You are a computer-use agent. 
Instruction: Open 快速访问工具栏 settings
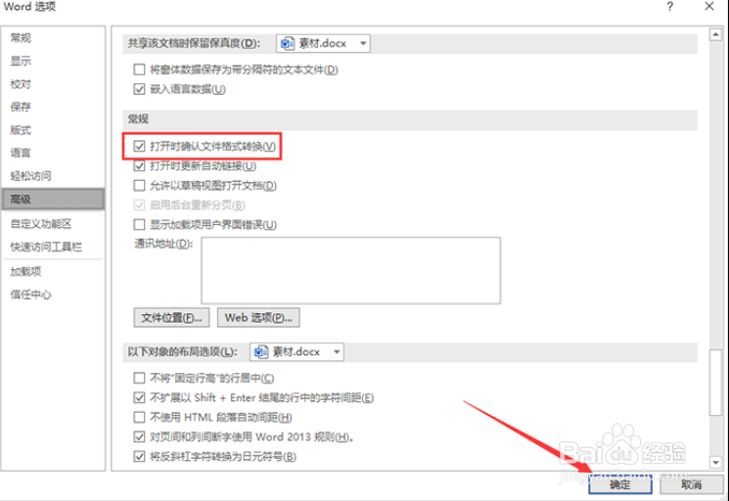pyautogui.click(x=46, y=247)
